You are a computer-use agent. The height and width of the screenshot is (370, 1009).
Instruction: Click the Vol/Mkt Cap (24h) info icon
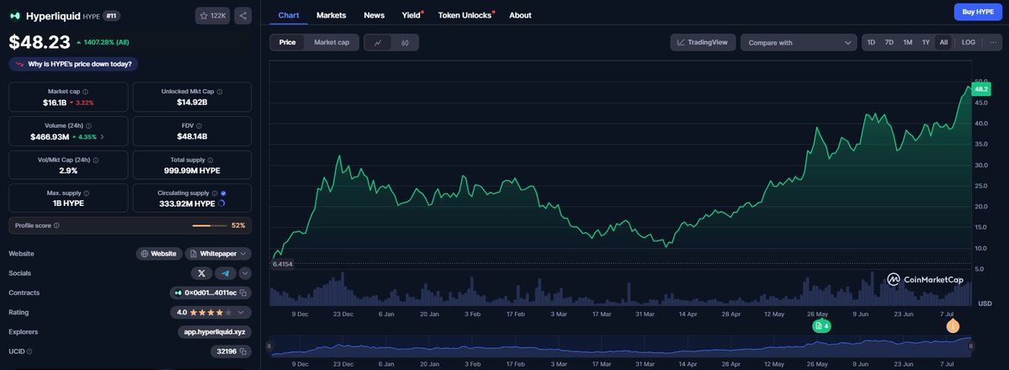[x=95, y=161]
